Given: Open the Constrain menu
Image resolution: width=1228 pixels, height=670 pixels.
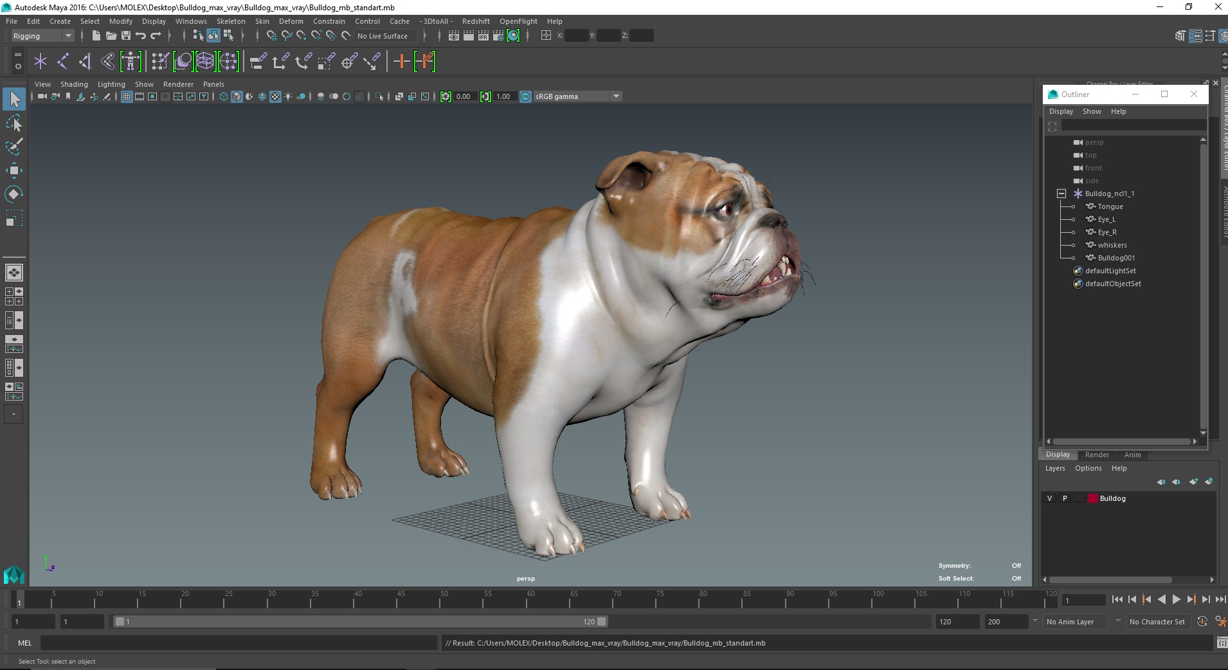Looking at the screenshot, I should coord(329,21).
